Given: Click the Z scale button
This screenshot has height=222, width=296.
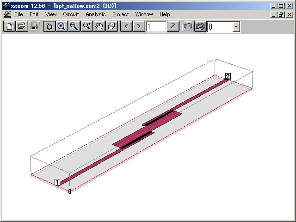Looking at the screenshot, I should pyautogui.click(x=173, y=26).
